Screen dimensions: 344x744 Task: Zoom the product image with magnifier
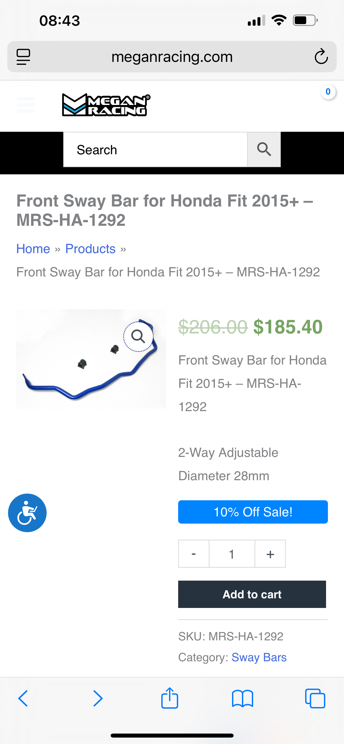pos(138,336)
